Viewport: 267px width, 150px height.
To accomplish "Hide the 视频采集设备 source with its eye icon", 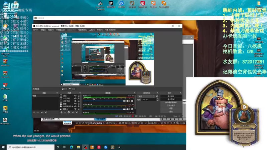I will click(75, 106).
